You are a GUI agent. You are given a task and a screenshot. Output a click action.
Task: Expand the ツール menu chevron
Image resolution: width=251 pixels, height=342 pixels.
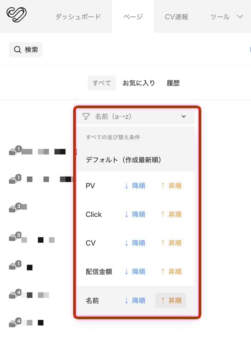click(240, 17)
